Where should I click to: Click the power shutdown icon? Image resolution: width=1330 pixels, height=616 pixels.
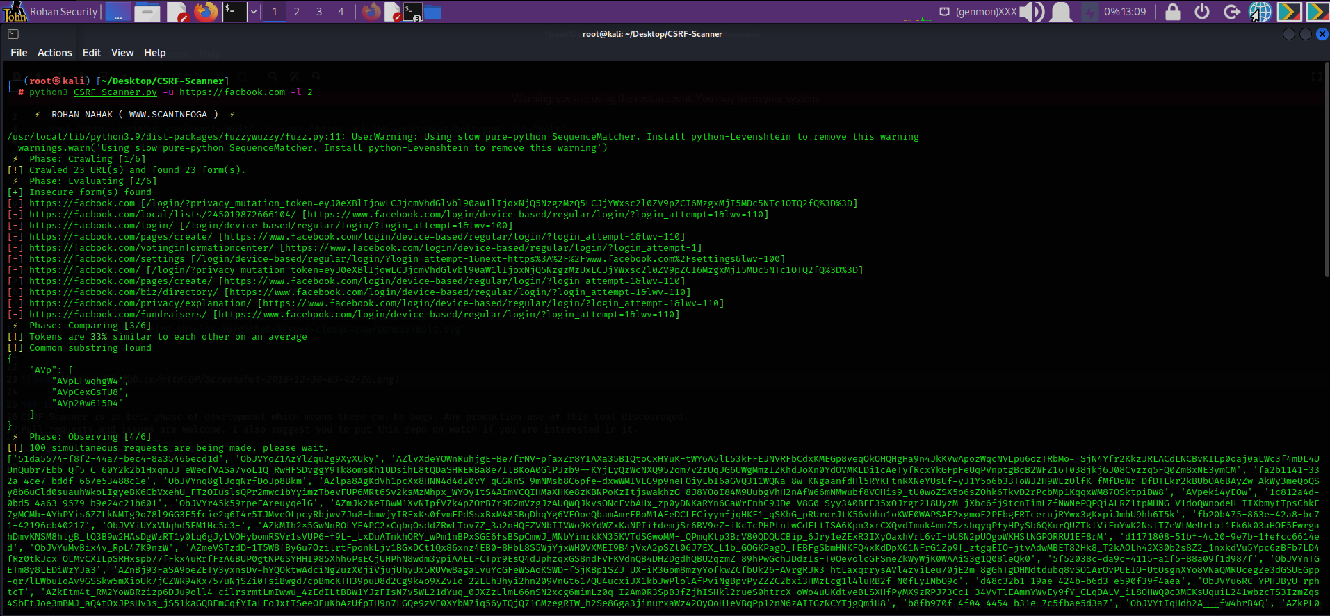[x=1202, y=12]
